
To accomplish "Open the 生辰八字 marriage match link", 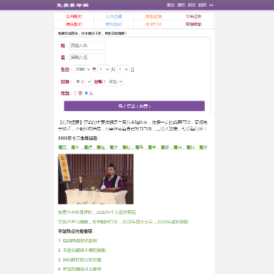I will [73, 221].
